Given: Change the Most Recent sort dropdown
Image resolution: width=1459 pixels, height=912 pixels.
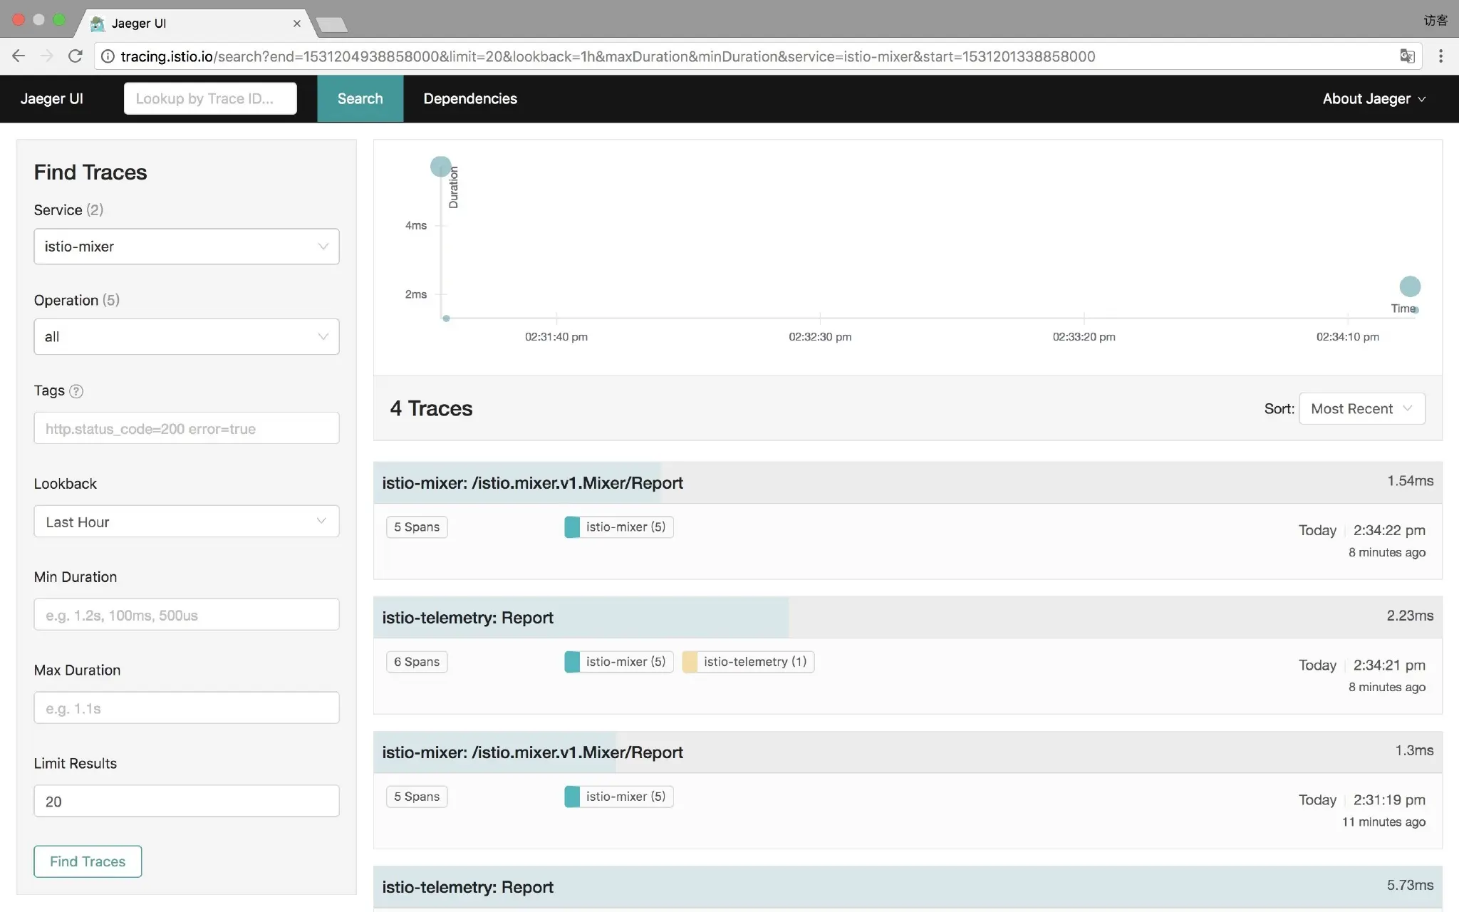Looking at the screenshot, I should (x=1361, y=409).
